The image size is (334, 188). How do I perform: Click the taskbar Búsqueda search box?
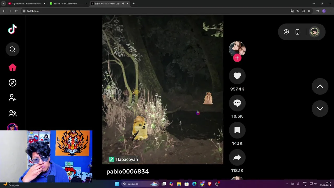click(140, 184)
